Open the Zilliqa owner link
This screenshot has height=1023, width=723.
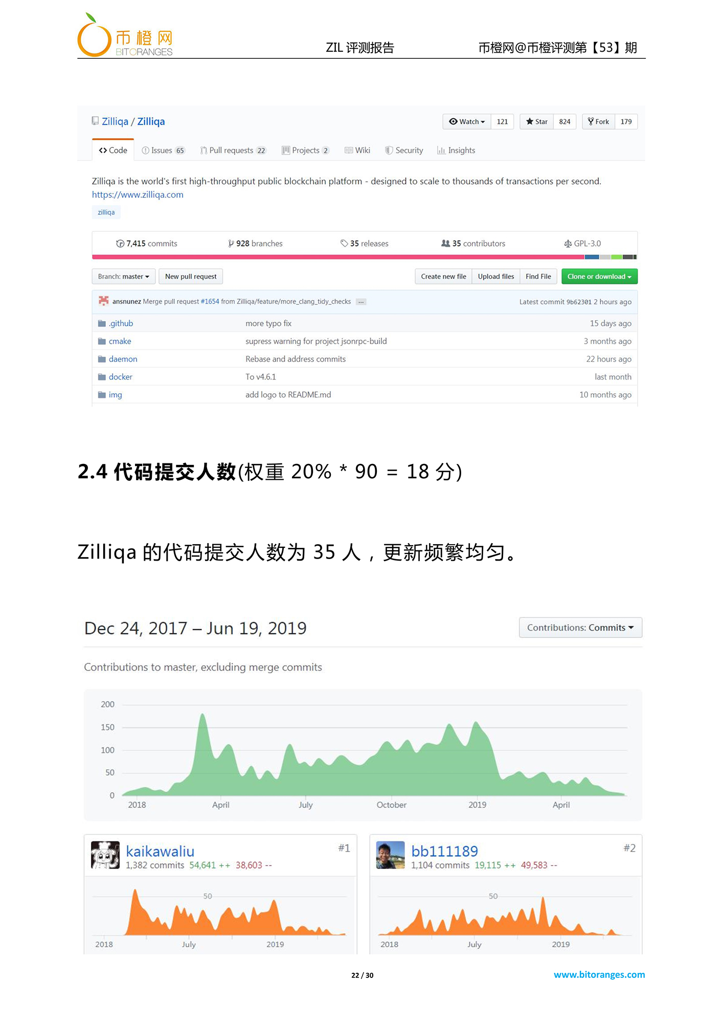coord(115,122)
